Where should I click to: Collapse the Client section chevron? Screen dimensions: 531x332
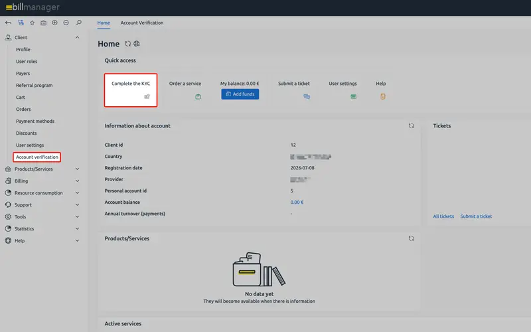point(77,38)
